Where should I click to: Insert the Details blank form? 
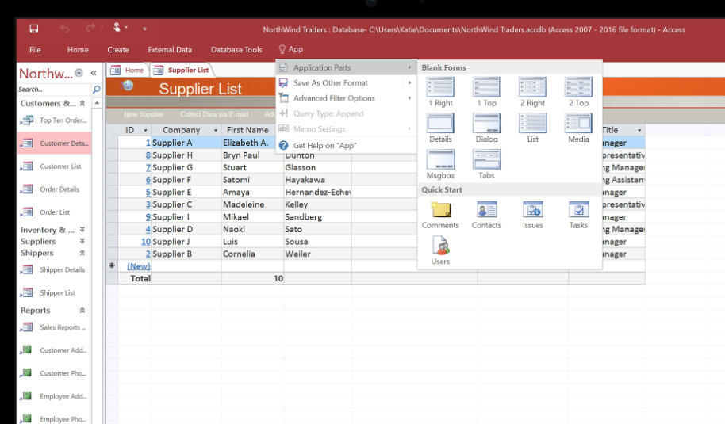440,128
